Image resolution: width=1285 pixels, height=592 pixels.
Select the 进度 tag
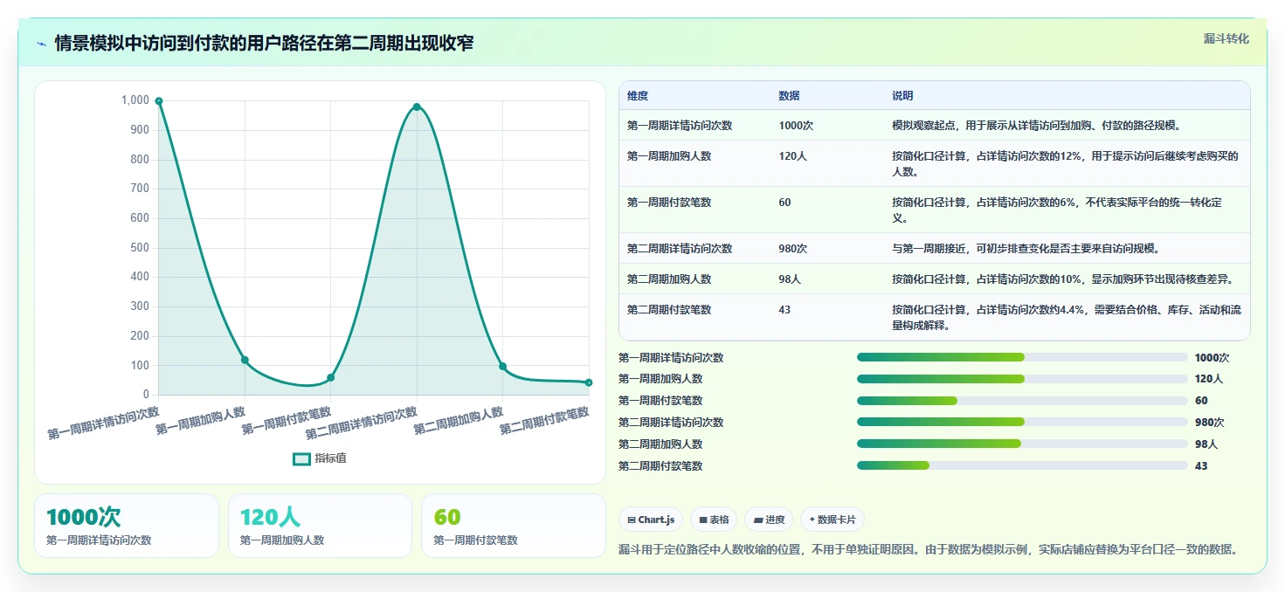(769, 520)
